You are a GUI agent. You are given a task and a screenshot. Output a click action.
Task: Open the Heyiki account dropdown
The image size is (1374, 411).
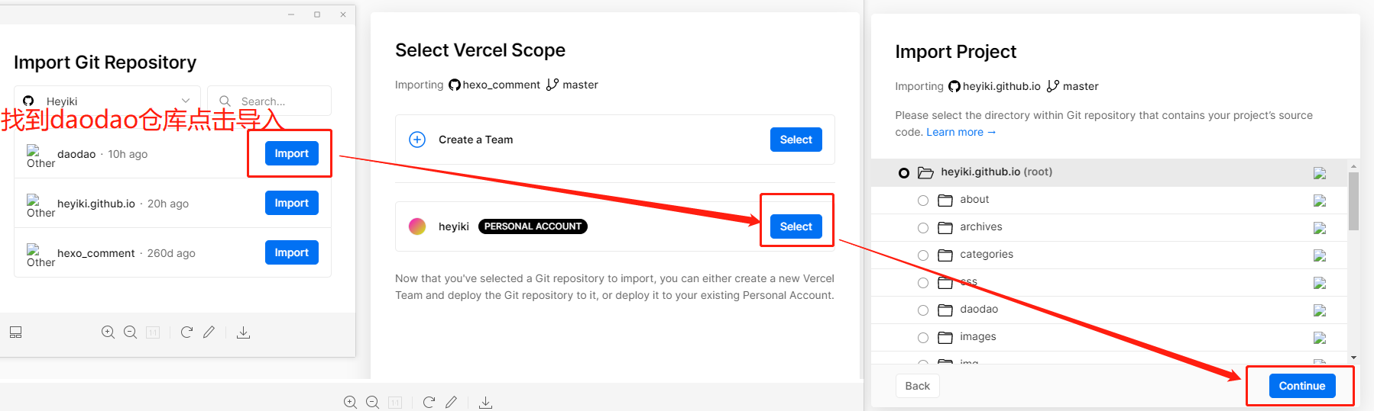point(107,101)
